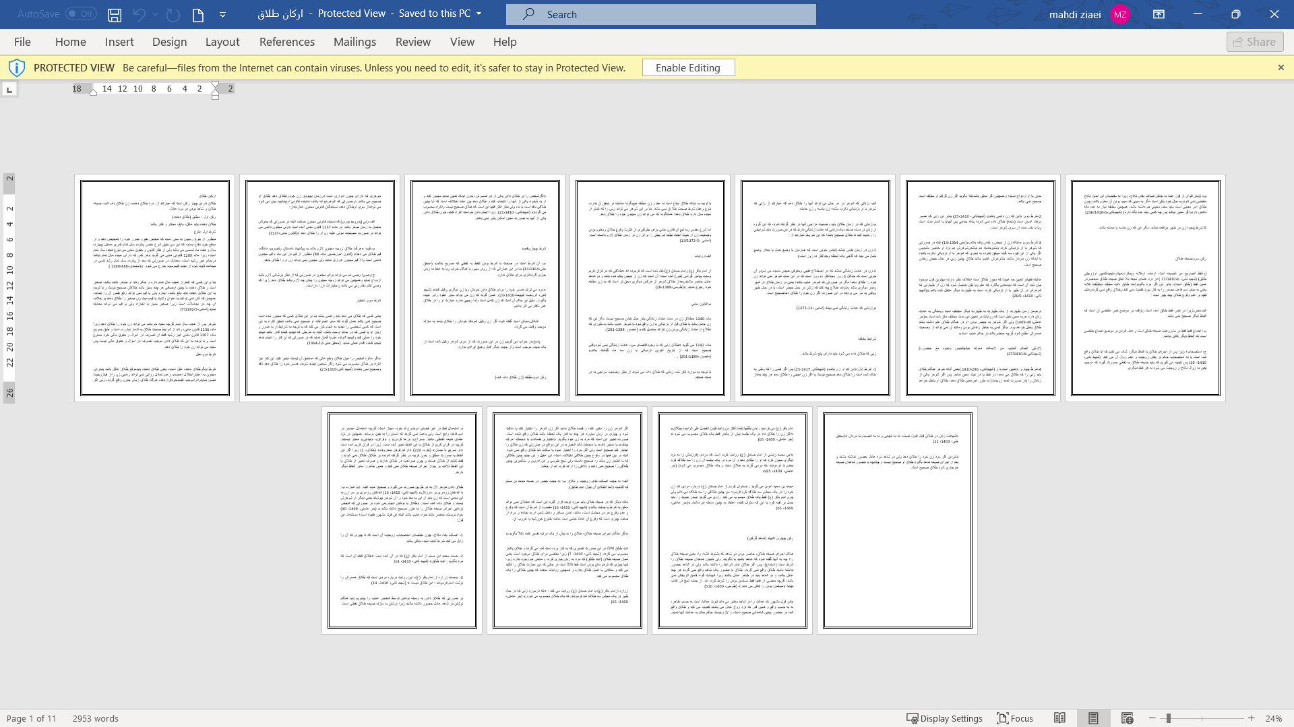This screenshot has width=1294, height=727.
Task: Click the zoom slider handle
Action: [1169, 718]
